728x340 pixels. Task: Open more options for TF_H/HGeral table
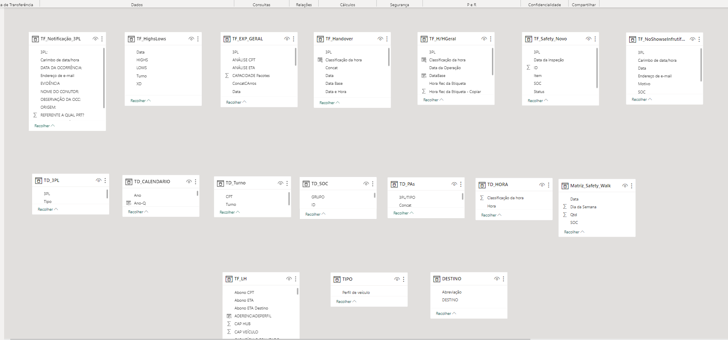(x=490, y=39)
